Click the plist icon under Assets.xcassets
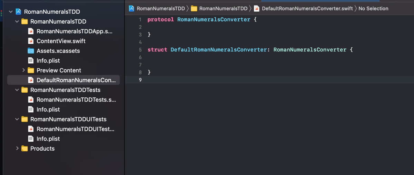The height and width of the screenshot is (175, 414). pos(31,61)
